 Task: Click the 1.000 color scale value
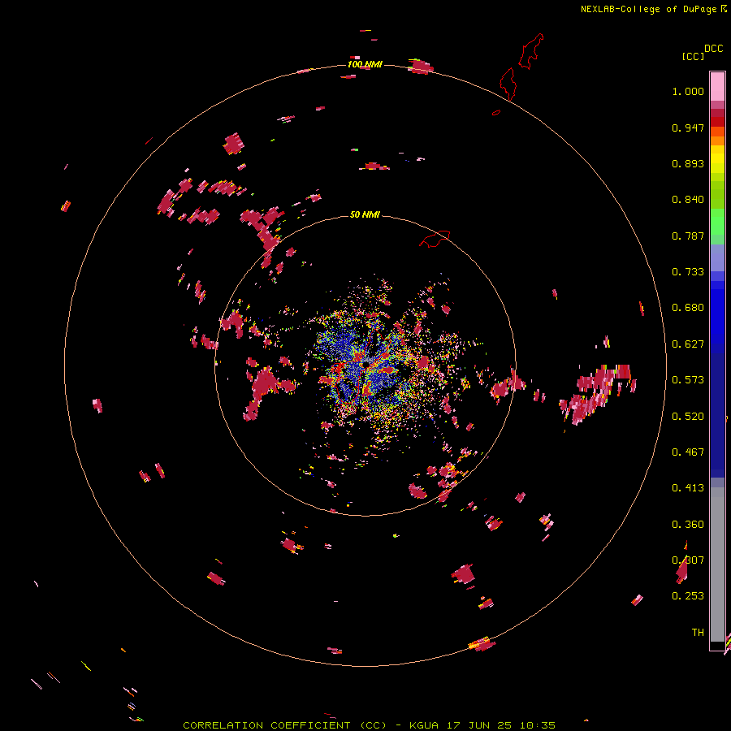(688, 91)
